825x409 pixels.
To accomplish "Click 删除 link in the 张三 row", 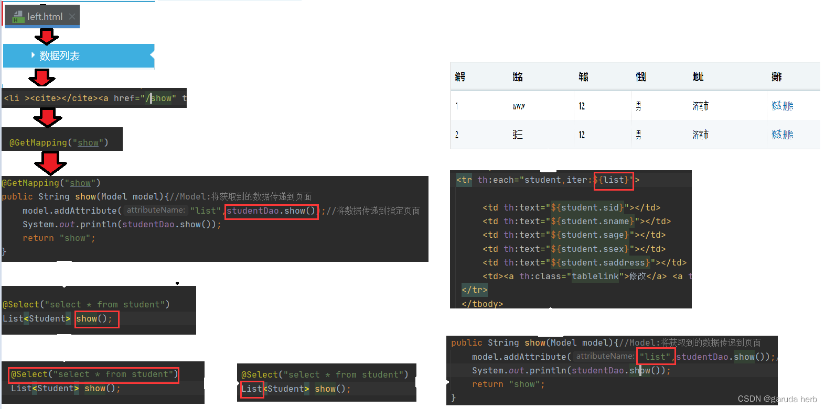I will 788,135.
